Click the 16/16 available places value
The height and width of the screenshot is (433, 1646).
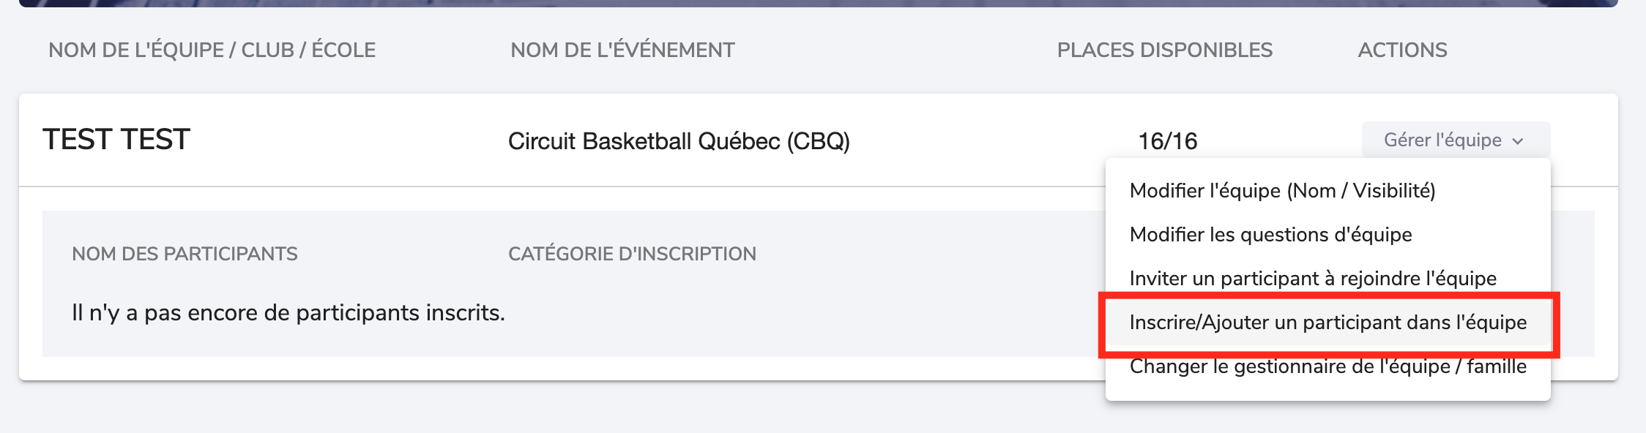[1167, 141]
